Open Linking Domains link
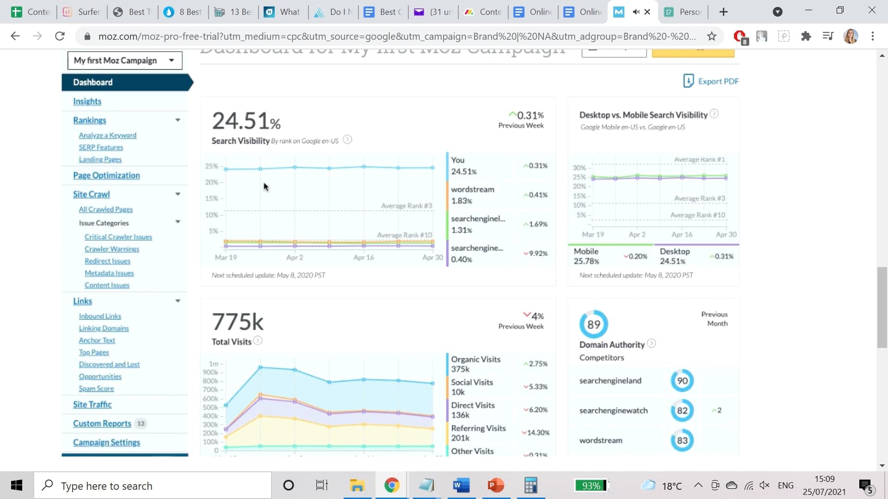 coord(104,328)
